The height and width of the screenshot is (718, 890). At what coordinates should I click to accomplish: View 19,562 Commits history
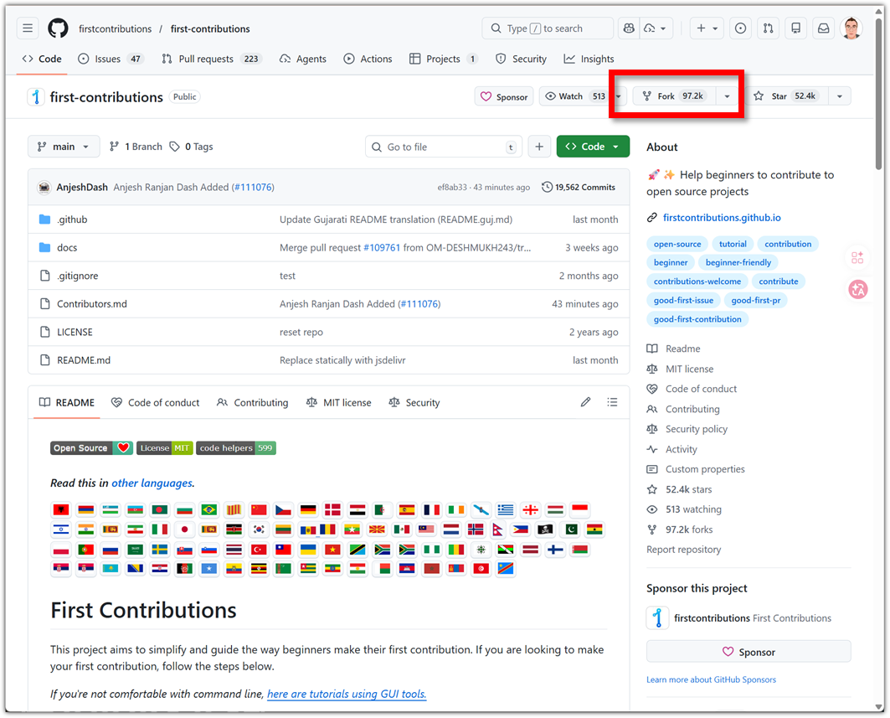(x=579, y=188)
